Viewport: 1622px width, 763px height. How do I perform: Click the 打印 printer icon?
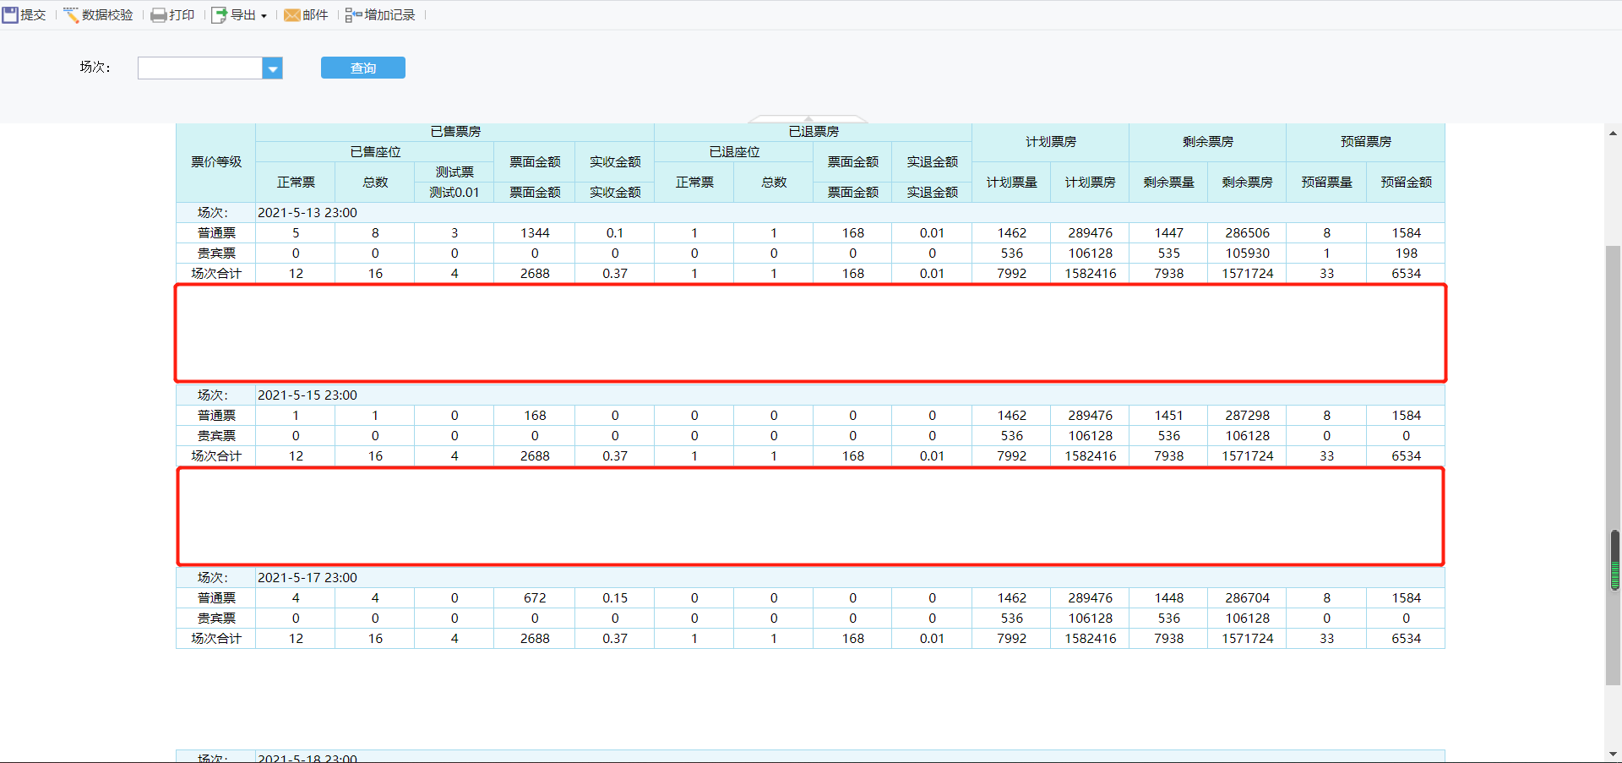click(x=158, y=15)
